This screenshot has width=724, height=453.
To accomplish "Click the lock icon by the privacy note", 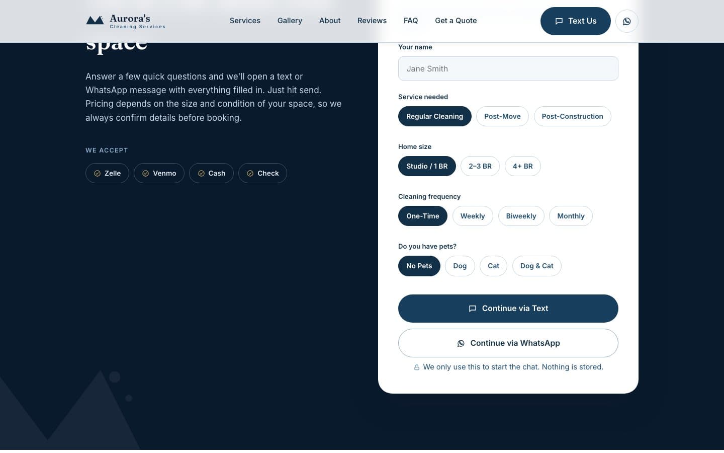I will tap(417, 367).
